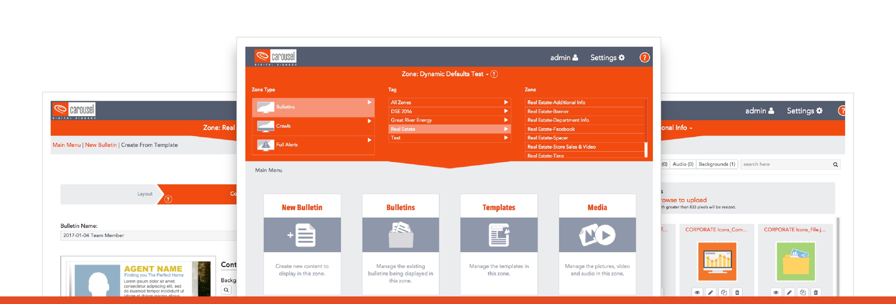
Task: Open the Bulletins folder icon tile
Action: pyautogui.click(x=400, y=235)
